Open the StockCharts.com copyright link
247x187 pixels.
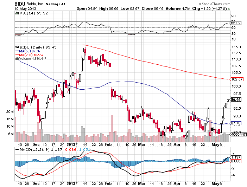coord(214,4)
